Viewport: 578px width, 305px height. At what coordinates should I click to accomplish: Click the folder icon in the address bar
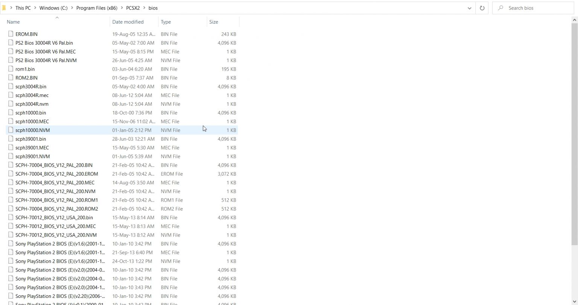click(5, 8)
